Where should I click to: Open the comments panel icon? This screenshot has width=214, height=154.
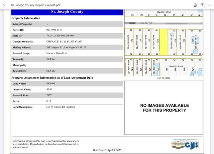202,5
